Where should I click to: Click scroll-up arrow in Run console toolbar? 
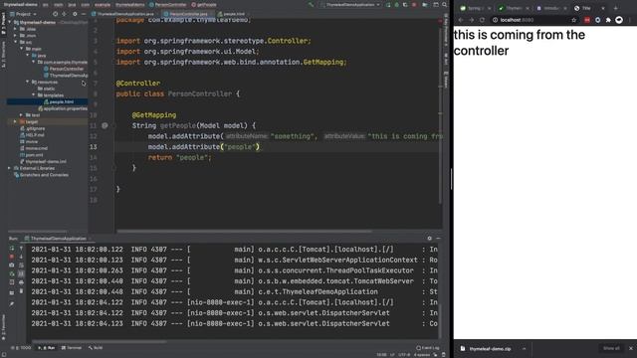pos(21,248)
